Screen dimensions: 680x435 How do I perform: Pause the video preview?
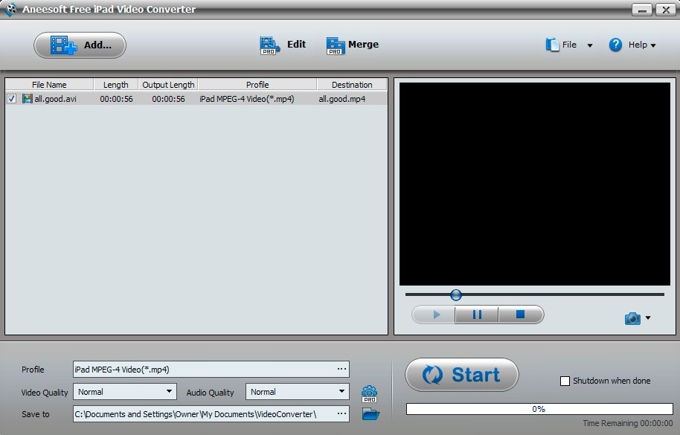[x=476, y=315]
